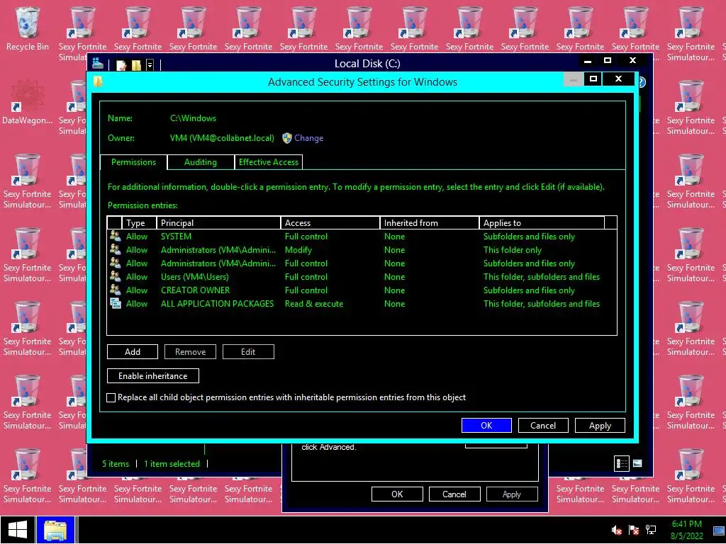Click "1 item selected" in the status bar

(x=172, y=463)
